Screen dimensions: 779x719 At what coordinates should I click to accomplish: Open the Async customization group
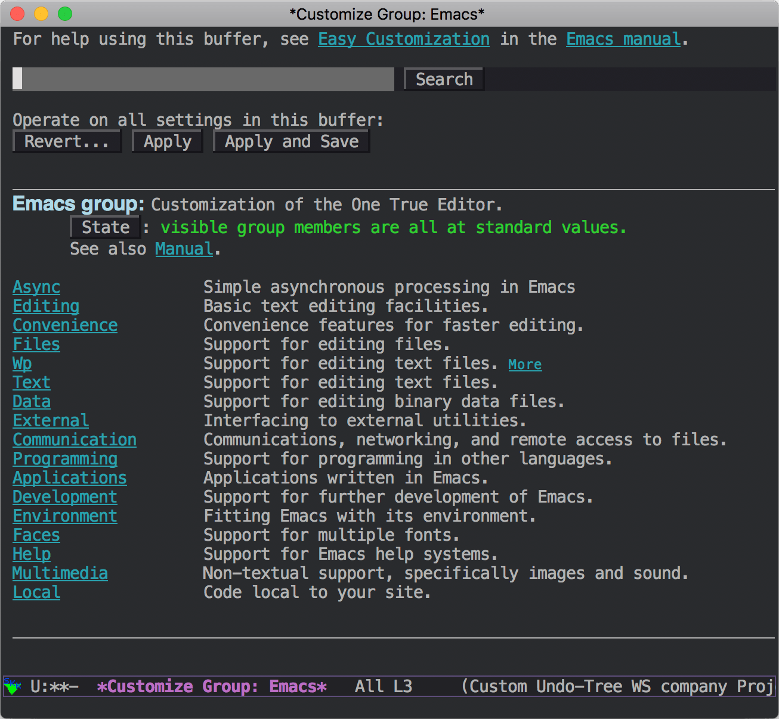click(36, 287)
